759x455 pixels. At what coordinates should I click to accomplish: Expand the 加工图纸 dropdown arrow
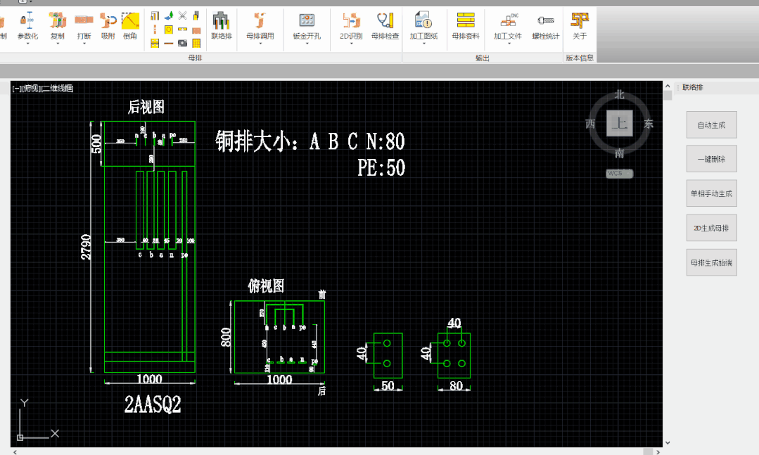pyautogui.click(x=423, y=44)
